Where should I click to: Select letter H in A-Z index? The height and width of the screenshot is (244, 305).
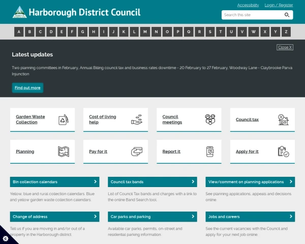point(94,32)
